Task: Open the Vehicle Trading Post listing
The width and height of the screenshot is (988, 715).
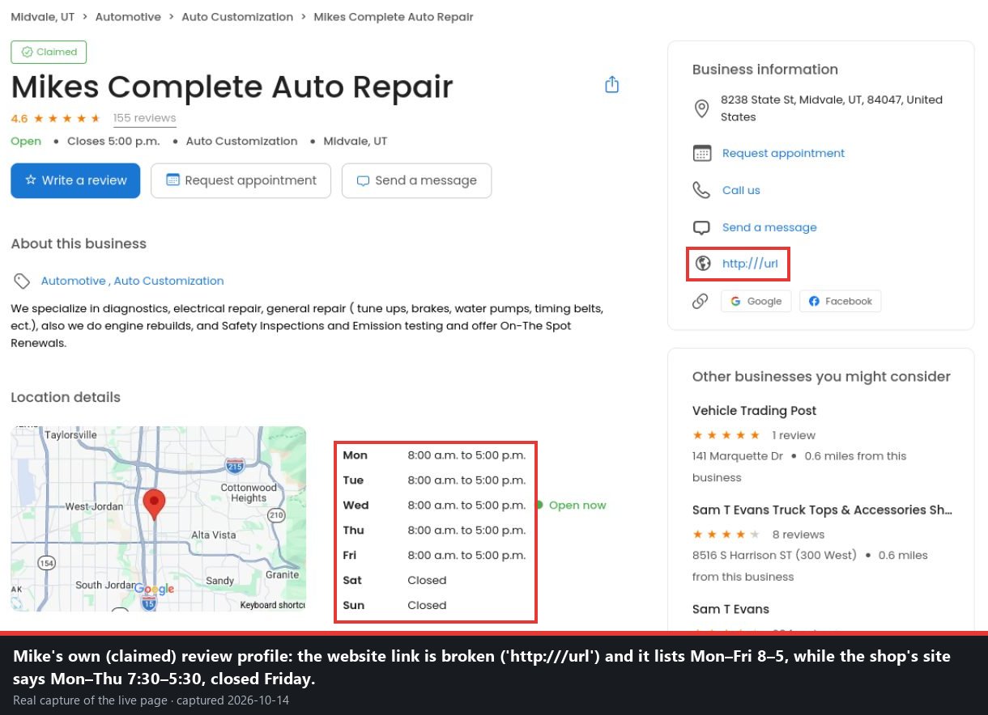Action: click(754, 411)
